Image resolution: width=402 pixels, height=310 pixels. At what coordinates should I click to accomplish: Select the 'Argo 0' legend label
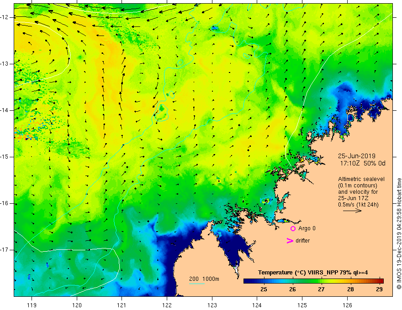307,228
